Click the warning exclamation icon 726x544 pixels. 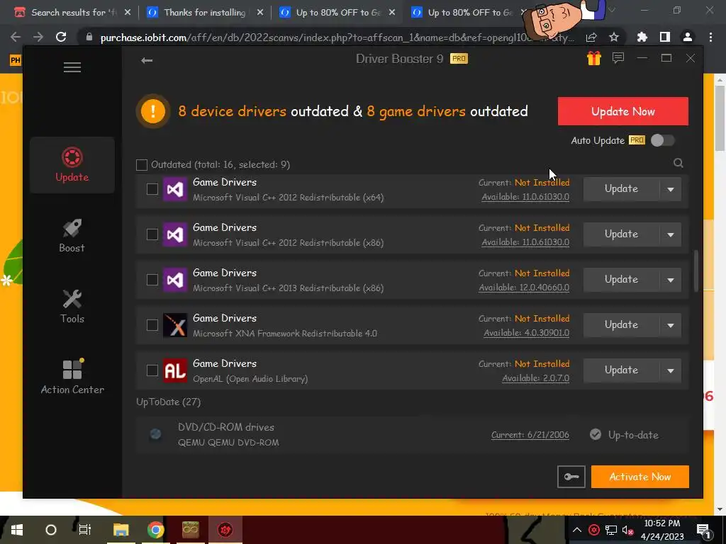[153, 111]
